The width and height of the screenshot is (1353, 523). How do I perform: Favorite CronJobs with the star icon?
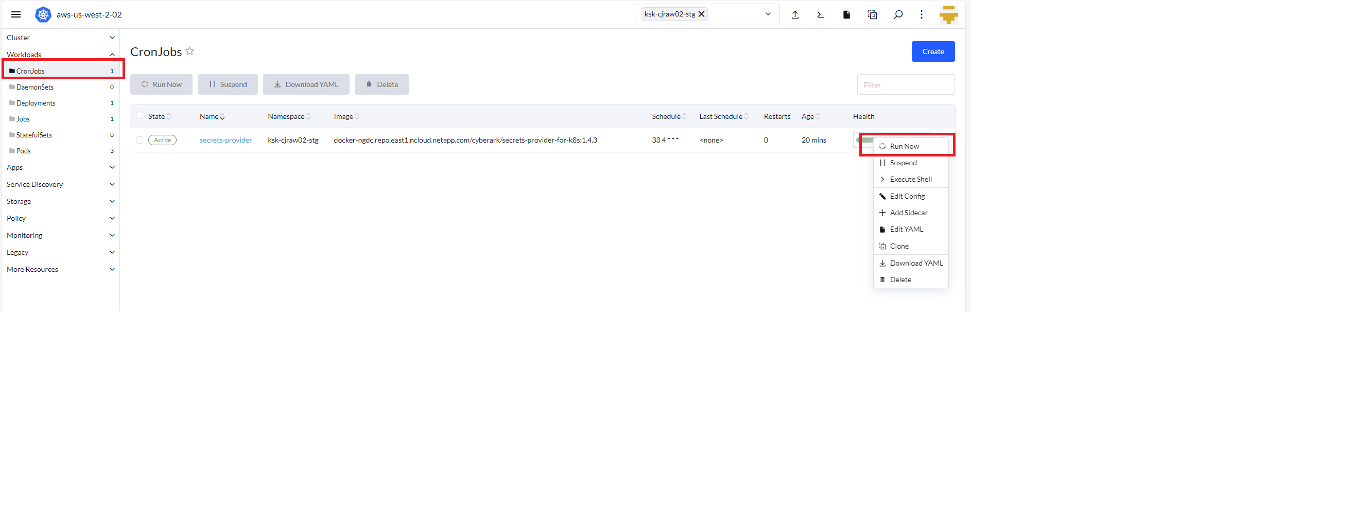(x=189, y=51)
